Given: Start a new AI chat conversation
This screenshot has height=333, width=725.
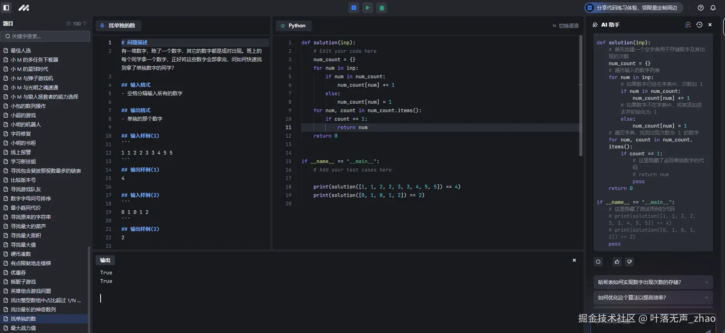Looking at the screenshot, I should 688,25.
